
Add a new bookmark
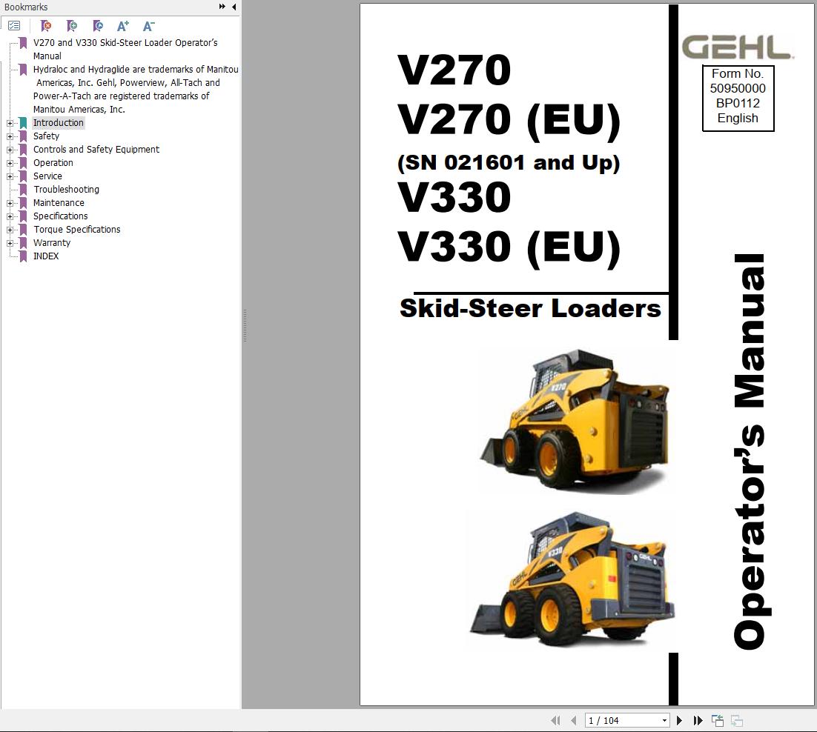click(71, 25)
